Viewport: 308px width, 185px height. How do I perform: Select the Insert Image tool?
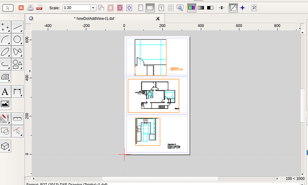5,104
